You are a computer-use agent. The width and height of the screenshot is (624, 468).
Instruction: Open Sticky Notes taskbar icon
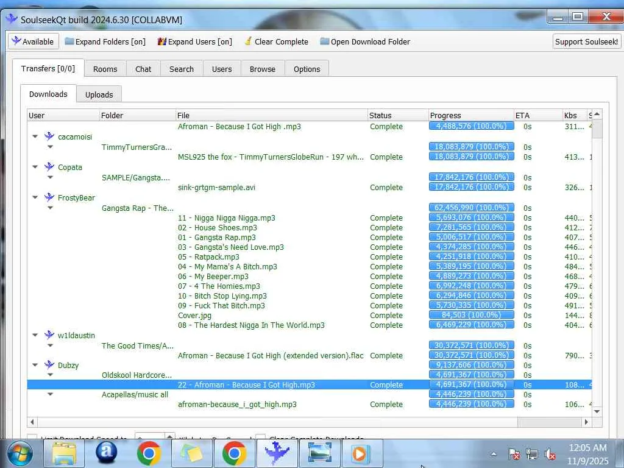tap(191, 453)
